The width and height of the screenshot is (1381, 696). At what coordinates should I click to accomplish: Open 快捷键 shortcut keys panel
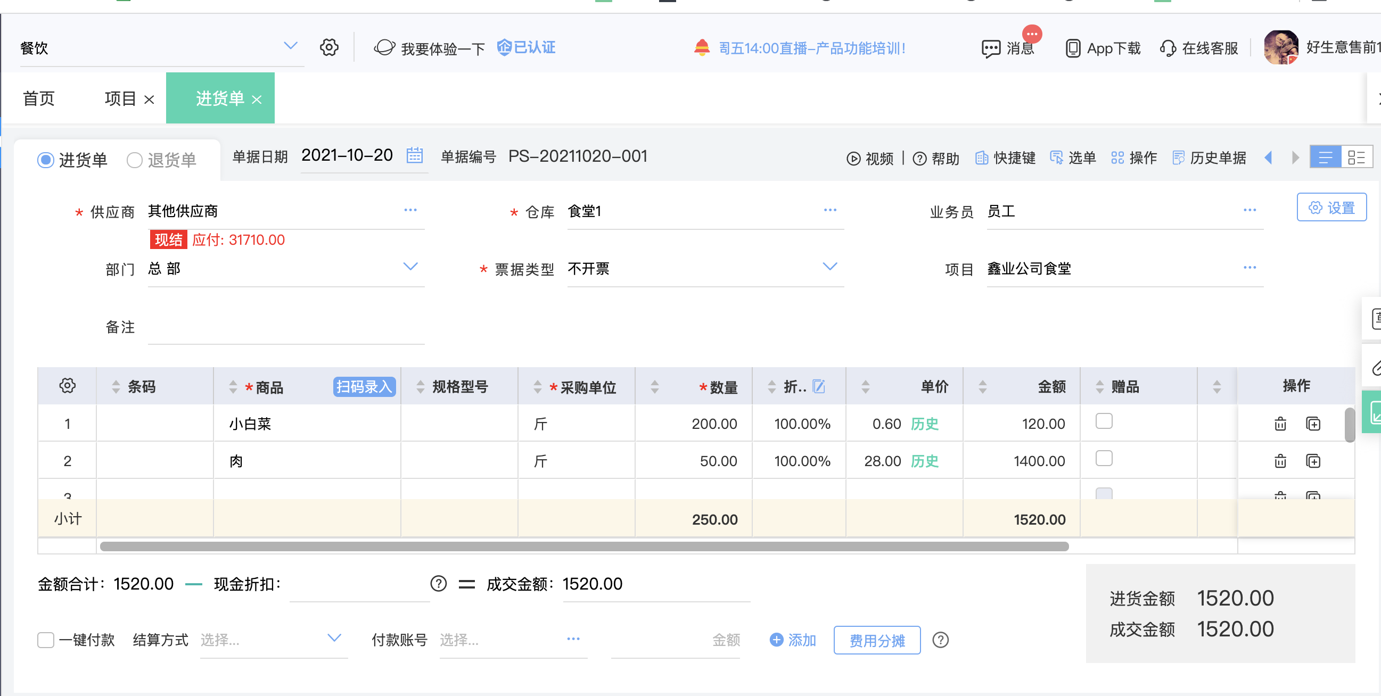pyautogui.click(x=1005, y=158)
